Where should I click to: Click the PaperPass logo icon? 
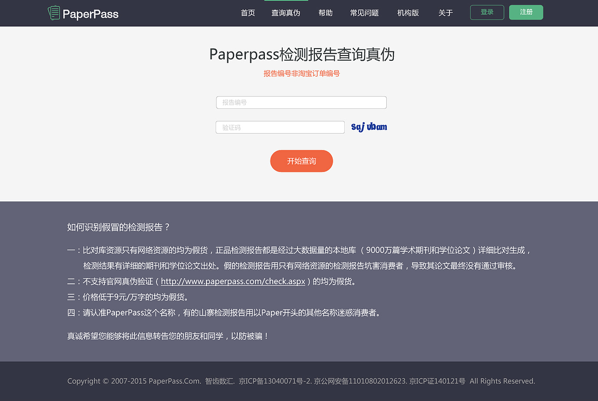(53, 13)
